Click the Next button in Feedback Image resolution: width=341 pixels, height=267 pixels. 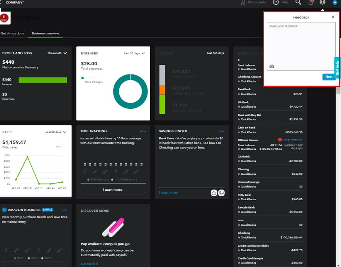[x=329, y=77]
